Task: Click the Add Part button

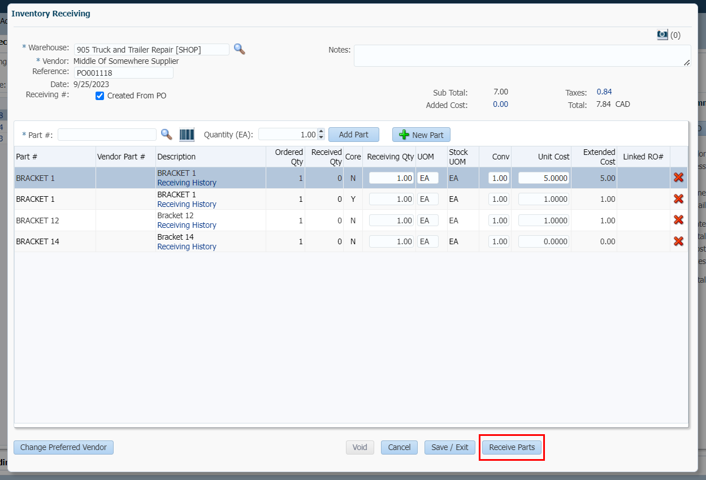Action: 354,135
